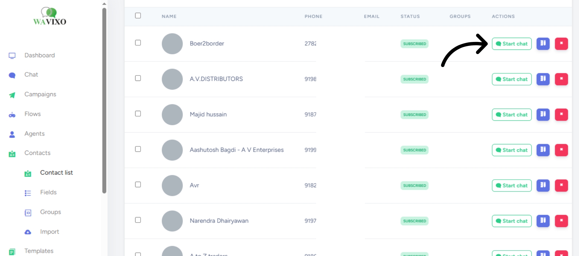Click red delete icon for Boer2border
Screen dimensions: 579x256
click(562, 43)
